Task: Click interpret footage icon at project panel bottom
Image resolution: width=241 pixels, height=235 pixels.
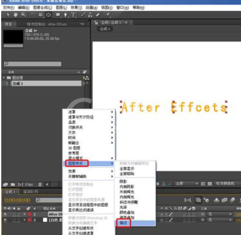Action: click(5, 185)
